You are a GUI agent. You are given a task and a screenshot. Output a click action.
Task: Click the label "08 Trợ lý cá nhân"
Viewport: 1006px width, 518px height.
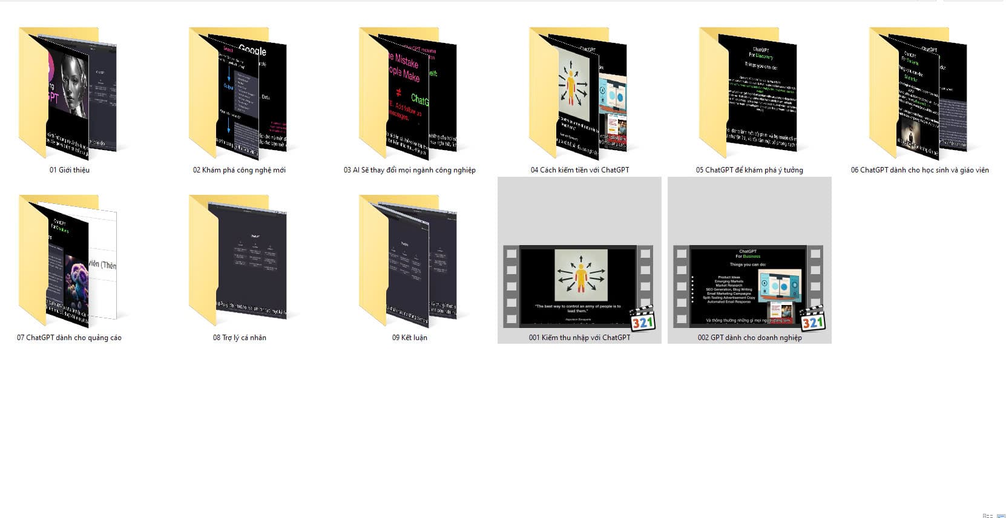pyautogui.click(x=240, y=338)
